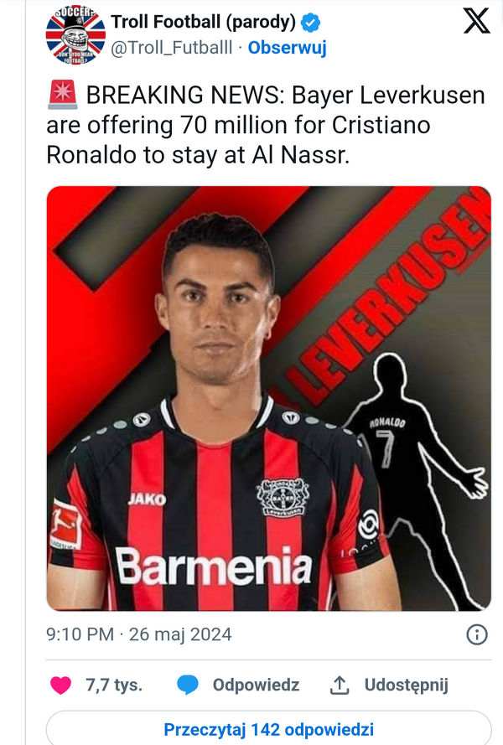The height and width of the screenshot is (745, 503).
Task: Follow the account via Obserwuj
Action: pos(288,48)
